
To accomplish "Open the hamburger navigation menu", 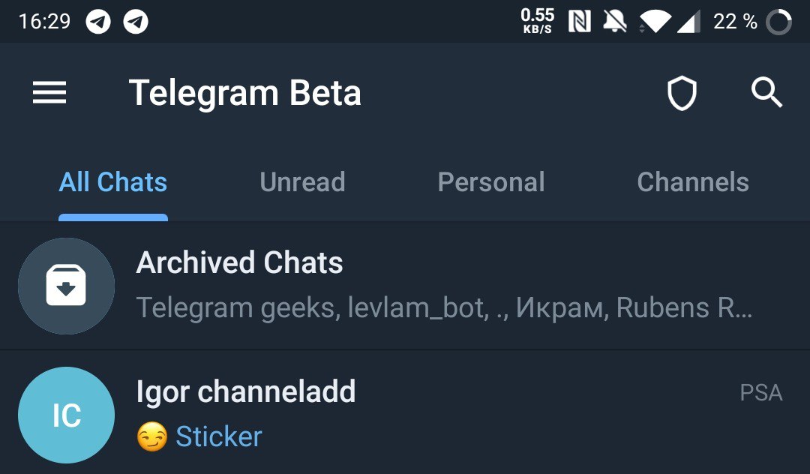I will (x=49, y=93).
